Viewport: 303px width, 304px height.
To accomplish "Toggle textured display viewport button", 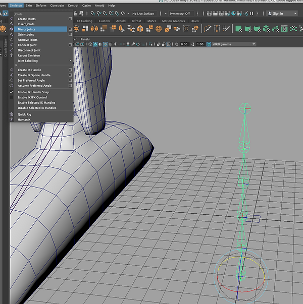I will click(x=110, y=44).
